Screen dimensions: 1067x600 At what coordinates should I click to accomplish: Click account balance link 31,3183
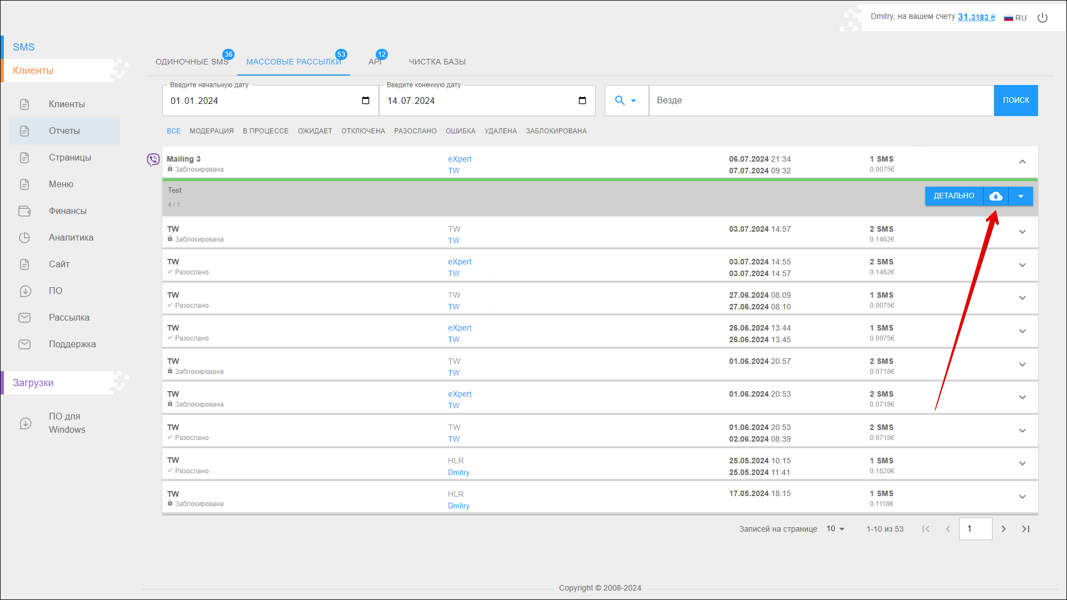coord(976,17)
